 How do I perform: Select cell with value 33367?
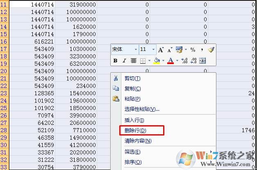click(x=32, y=152)
